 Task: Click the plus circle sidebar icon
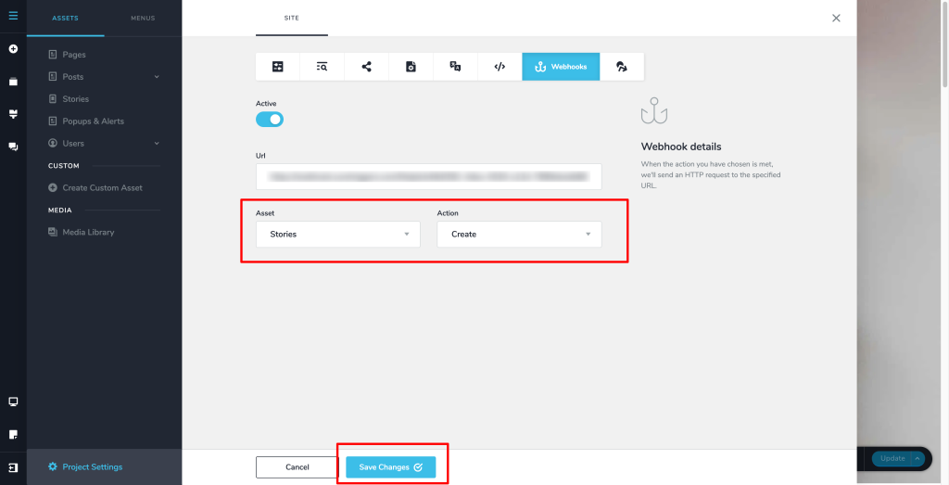coord(13,48)
